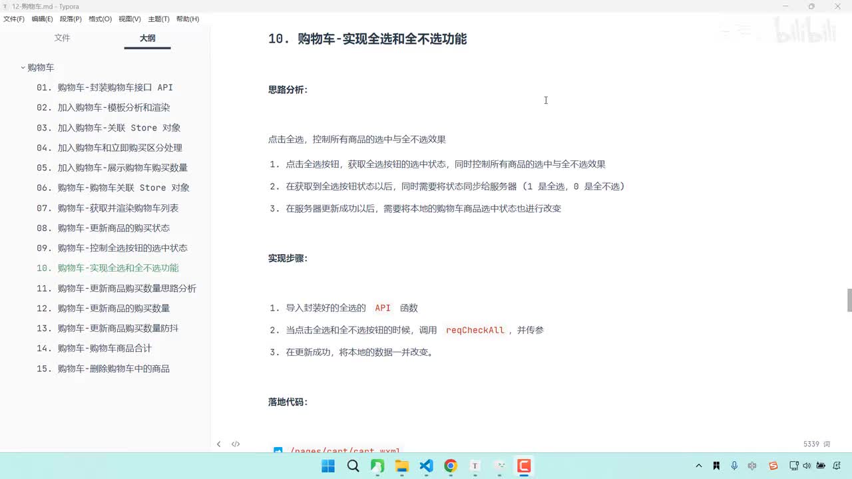Viewport: 852px width, 479px height.
Task: Go to 08. 购物车-更新商品的购买状态
Action: [103, 228]
